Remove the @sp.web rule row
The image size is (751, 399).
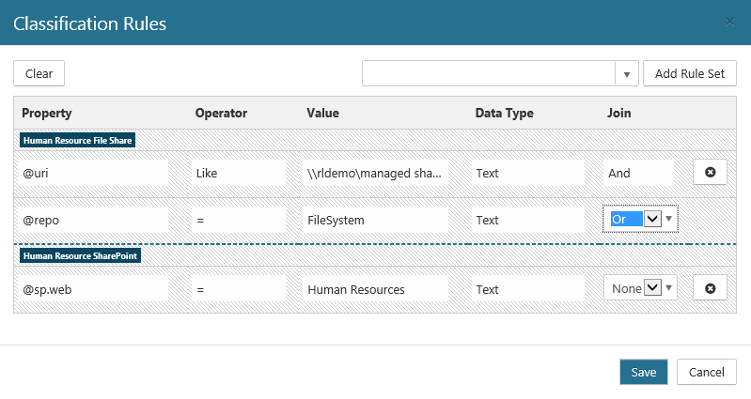tap(710, 289)
